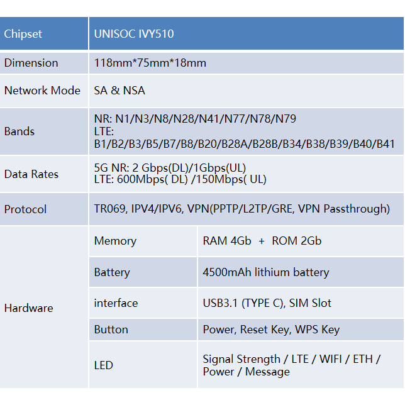Click the RAM 4Gb + ROM 2Gb value

click(262, 241)
